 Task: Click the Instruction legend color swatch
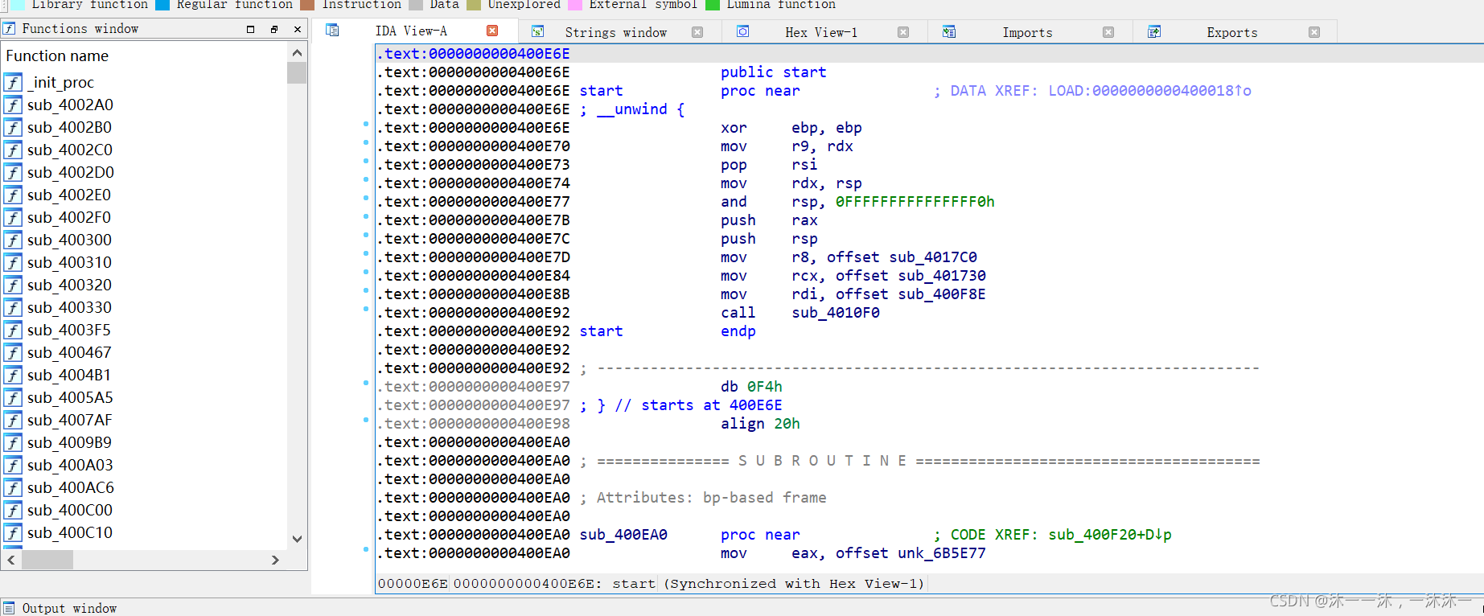click(x=307, y=5)
